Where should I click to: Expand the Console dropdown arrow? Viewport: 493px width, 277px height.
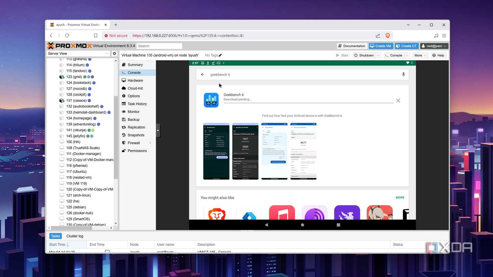point(407,55)
